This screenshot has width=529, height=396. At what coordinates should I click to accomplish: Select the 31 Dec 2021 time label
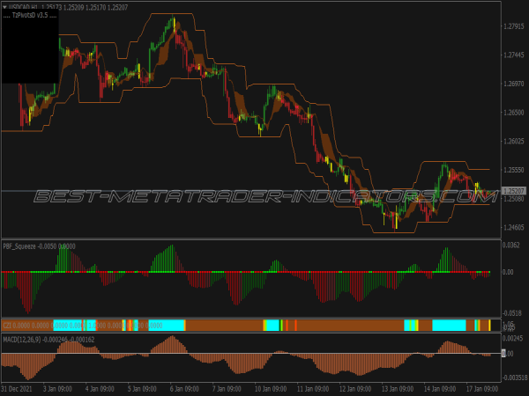(x=19, y=387)
